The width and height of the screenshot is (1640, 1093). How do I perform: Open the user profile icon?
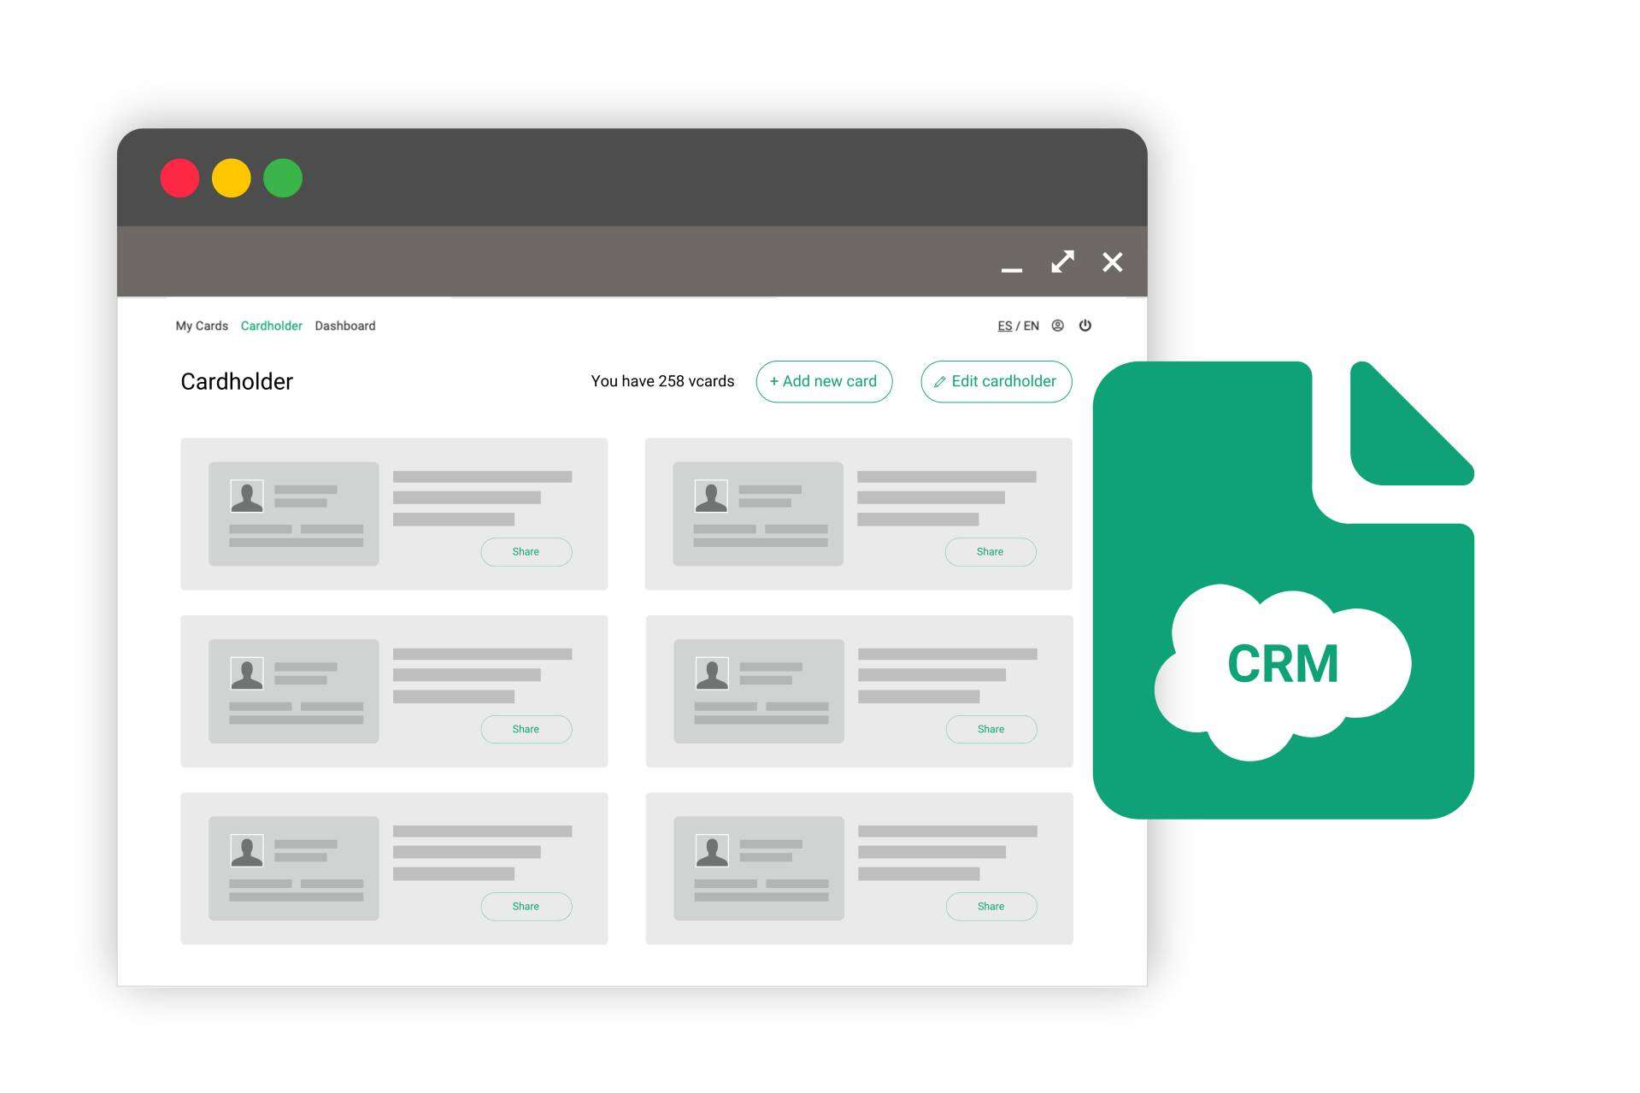[1057, 326]
